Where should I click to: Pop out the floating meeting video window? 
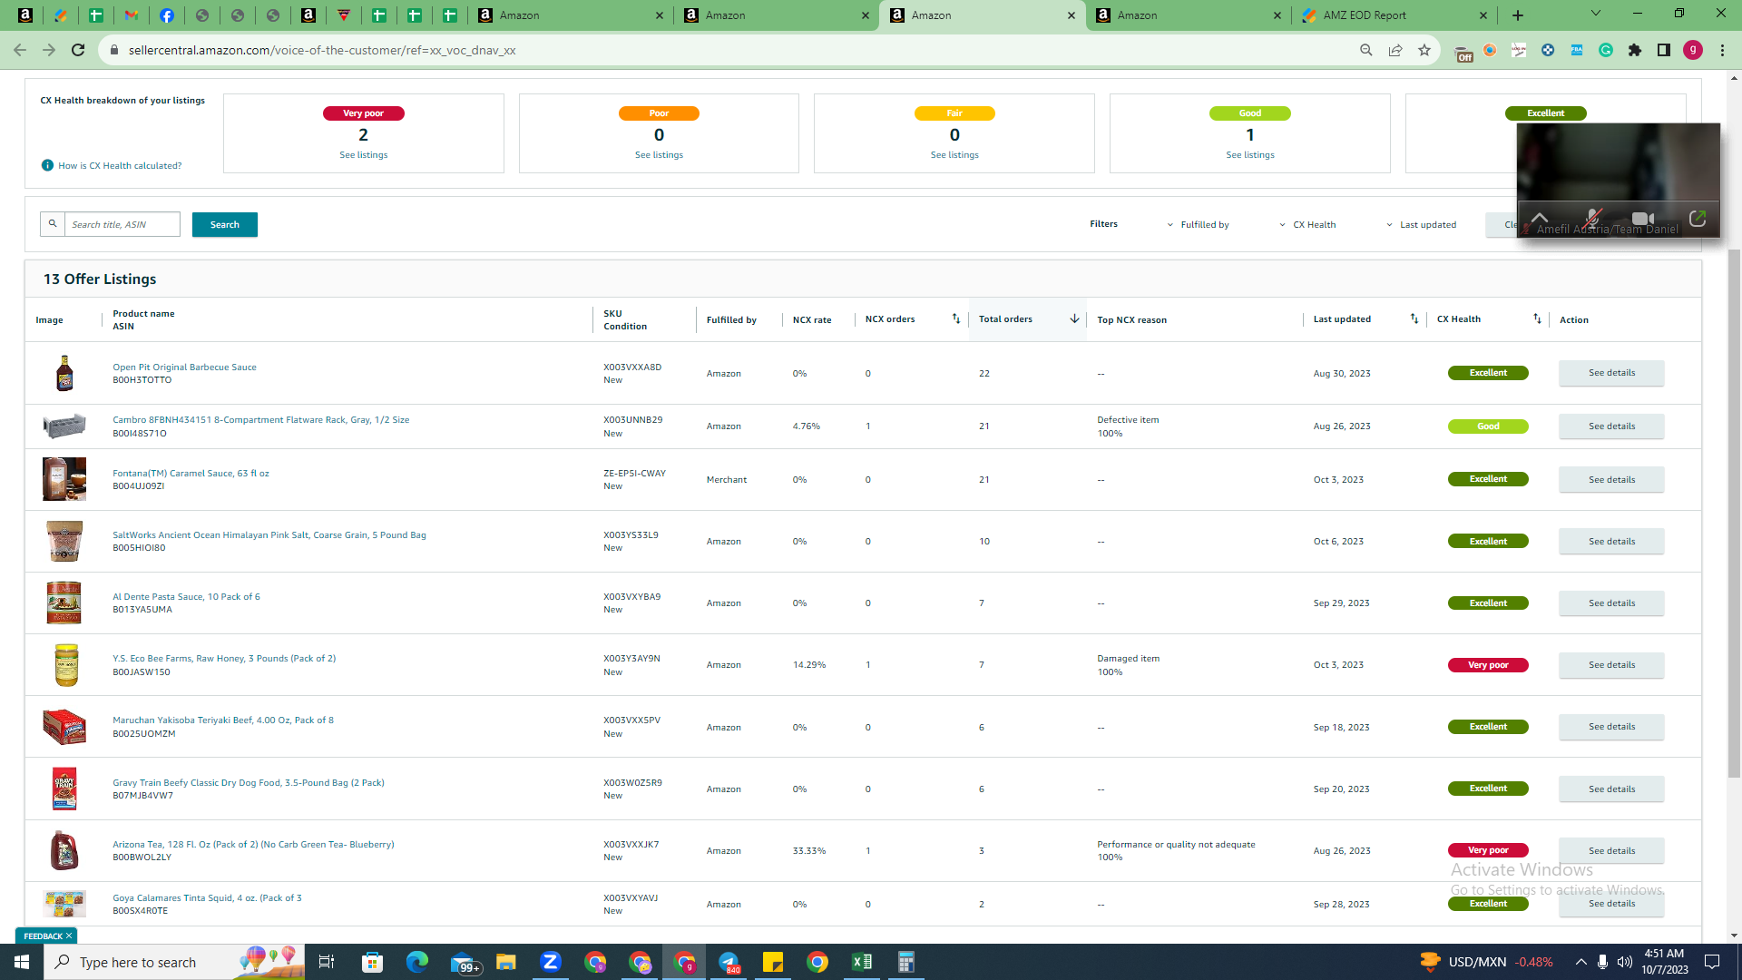tap(1698, 218)
